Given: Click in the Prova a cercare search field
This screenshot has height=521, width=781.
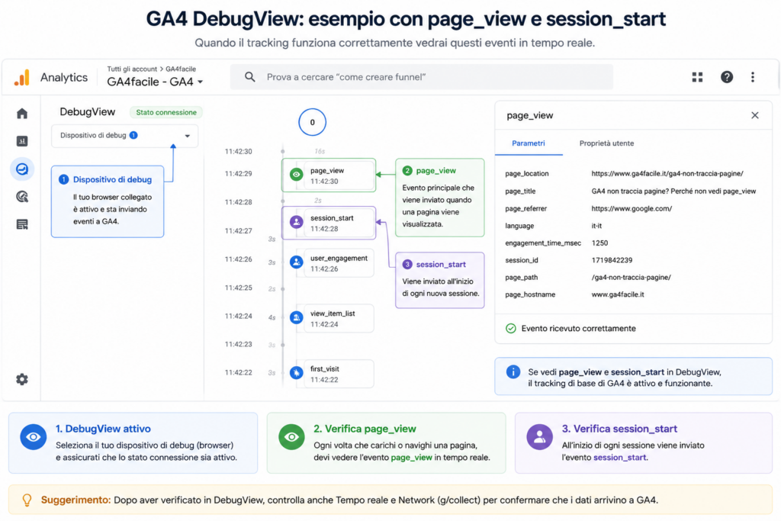Looking at the screenshot, I should (421, 77).
